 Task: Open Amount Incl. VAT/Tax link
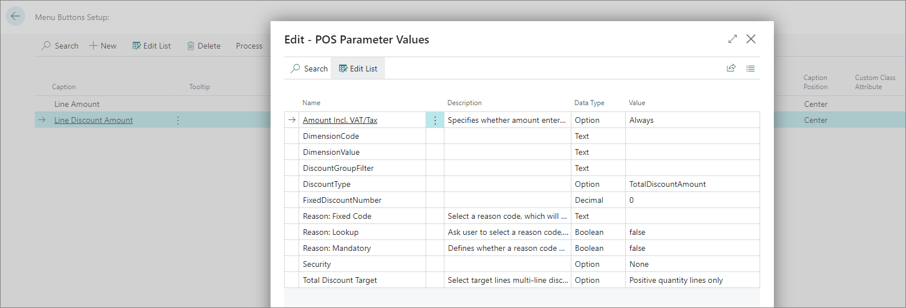pyautogui.click(x=340, y=120)
